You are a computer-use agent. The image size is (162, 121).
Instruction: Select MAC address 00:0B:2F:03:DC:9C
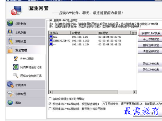point(110,37)
